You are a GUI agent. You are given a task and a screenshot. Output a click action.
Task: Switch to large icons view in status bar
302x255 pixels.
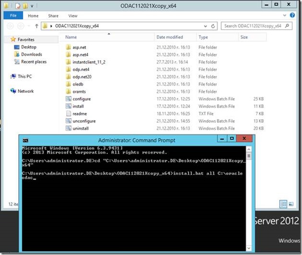click(291, 204)
